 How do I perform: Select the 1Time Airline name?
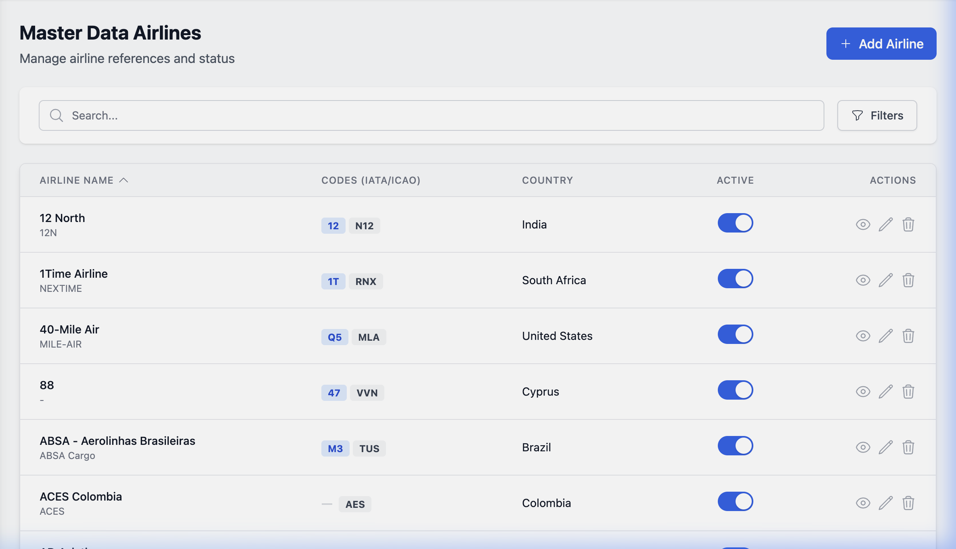point(73,274)
